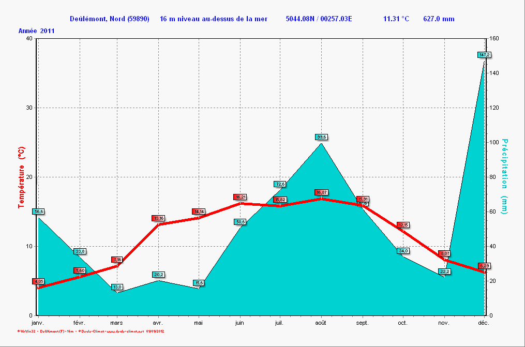The height and width of the screenshot is (347, 525).
Task: Open the red footer credit link
Action: (x=91, y=330)
